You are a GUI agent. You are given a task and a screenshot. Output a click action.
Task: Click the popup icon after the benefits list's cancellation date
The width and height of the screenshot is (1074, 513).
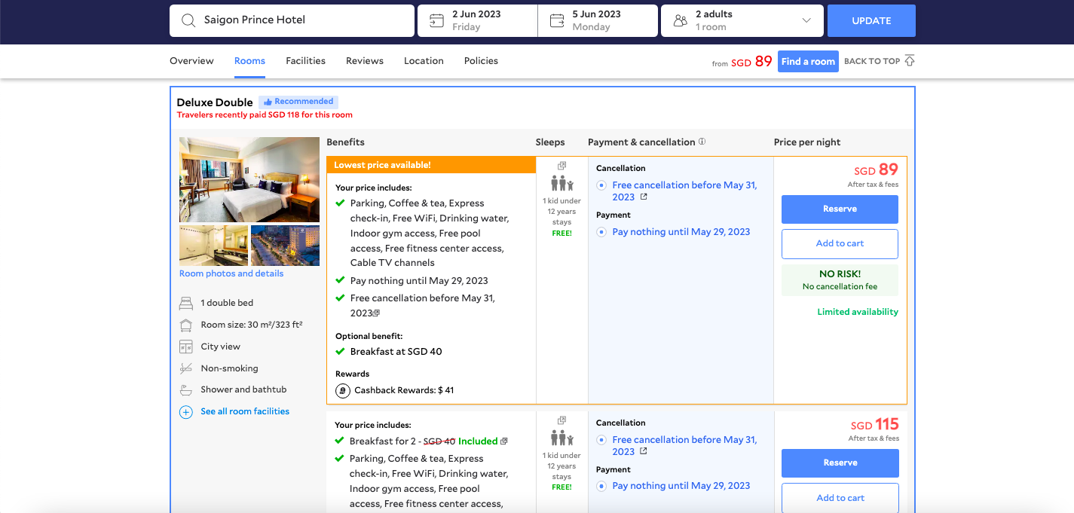pos(377,313)
